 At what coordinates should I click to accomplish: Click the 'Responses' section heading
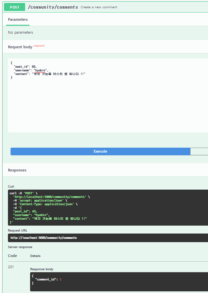tap(17, 170)
